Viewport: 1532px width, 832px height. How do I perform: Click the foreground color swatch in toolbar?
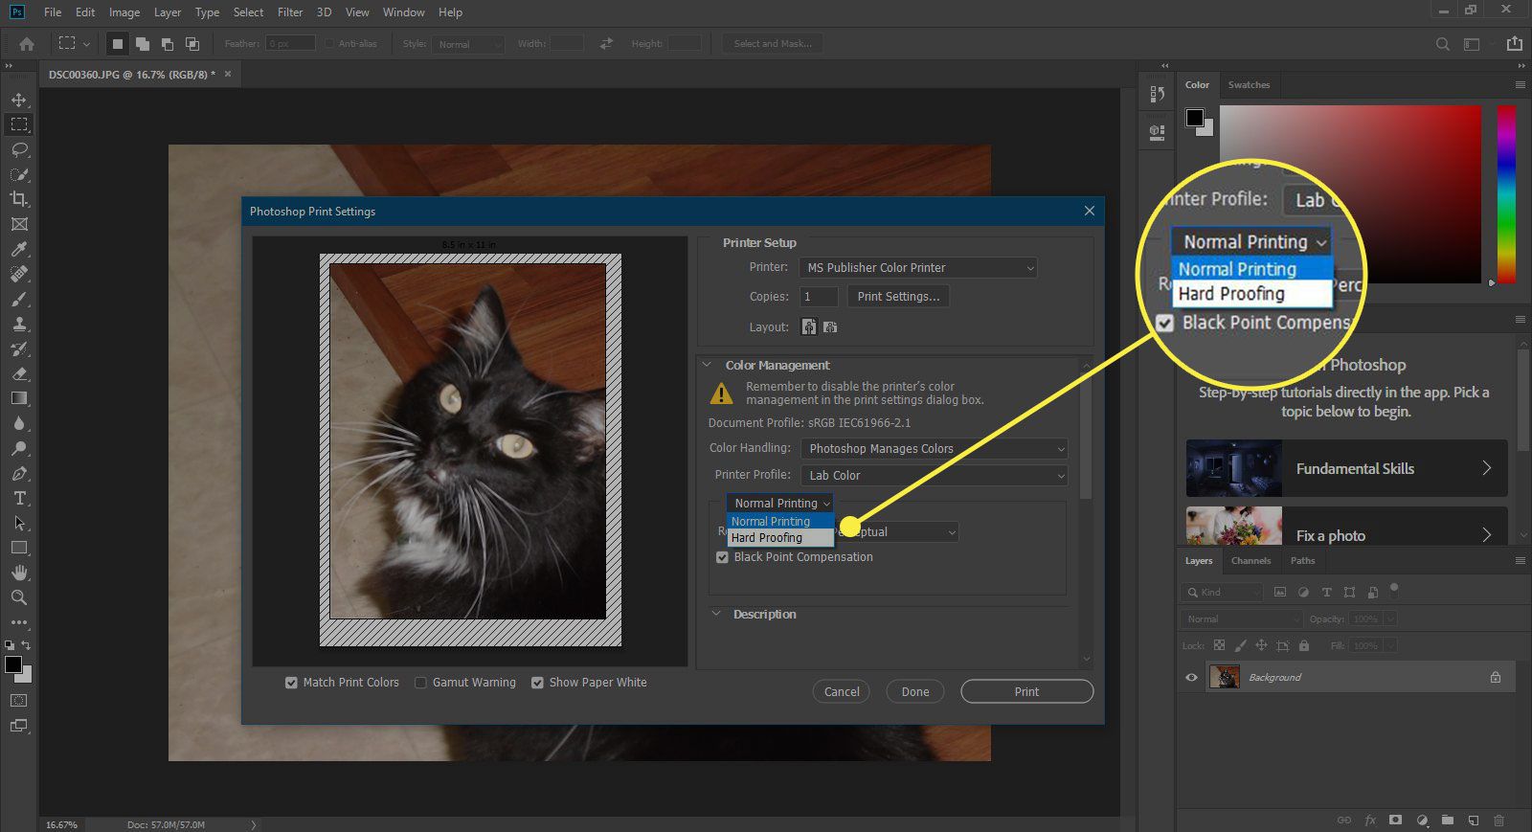click(13, 664)
